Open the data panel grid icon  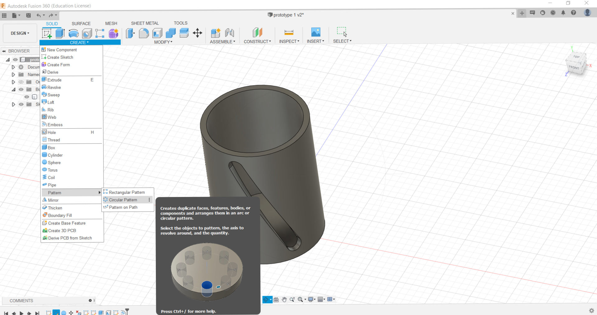4,15
